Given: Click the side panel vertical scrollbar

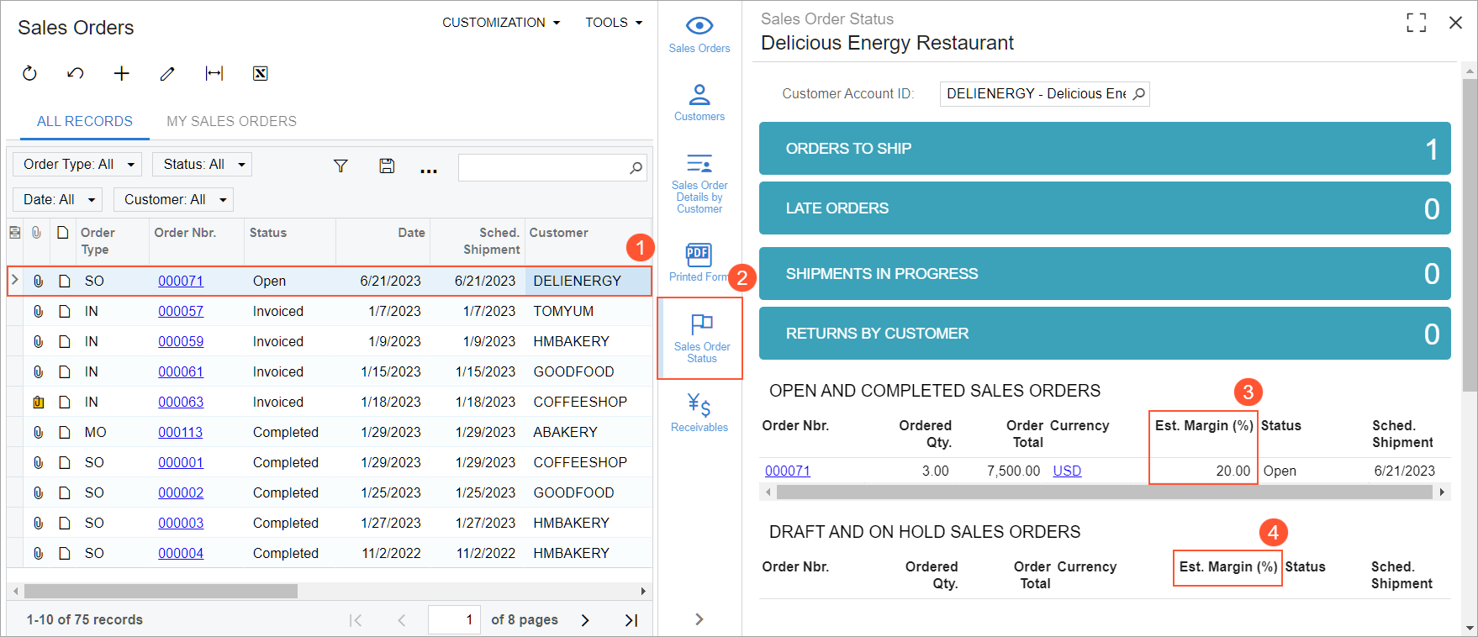Looking at the screenshot, I should pyautogui.click(x=1470, y=235).
